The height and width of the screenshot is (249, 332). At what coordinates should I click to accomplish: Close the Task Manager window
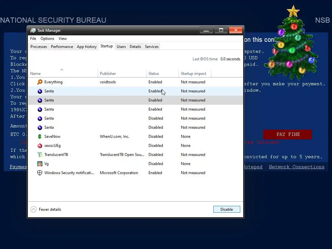pos(236,30)
